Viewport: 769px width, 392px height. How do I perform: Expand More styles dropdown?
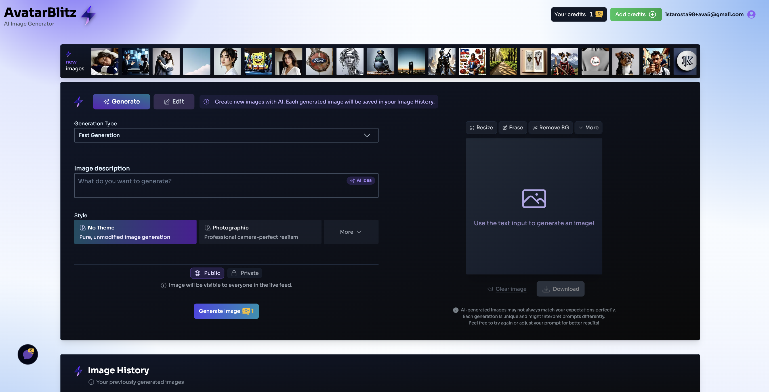(351, 232)
